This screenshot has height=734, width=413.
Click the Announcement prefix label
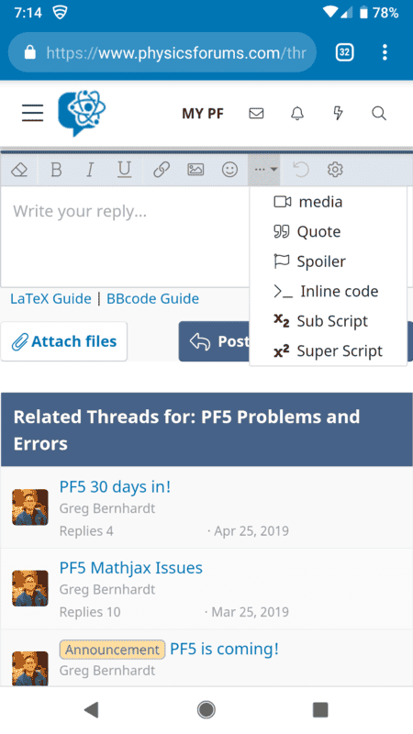point(112,650)
